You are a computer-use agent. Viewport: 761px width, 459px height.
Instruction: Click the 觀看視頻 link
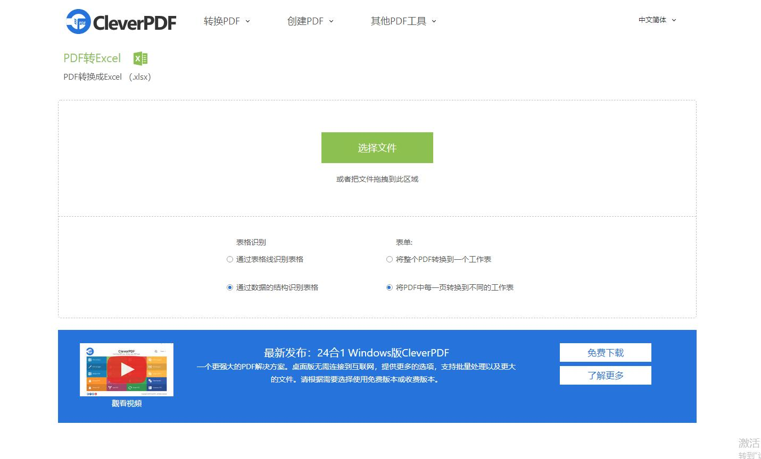pyautogui.click(x=127, y=404)
